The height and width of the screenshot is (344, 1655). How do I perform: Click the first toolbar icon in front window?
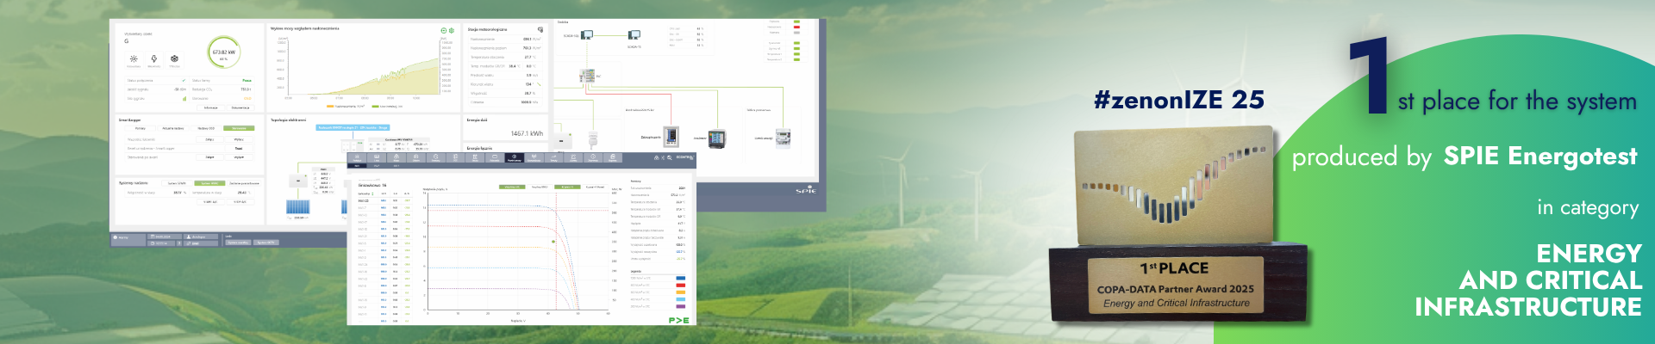pyautogui.click(x=355, y=157)
